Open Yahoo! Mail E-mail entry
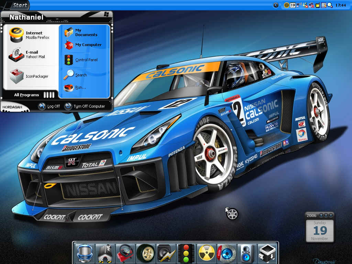The image size is (352, 264). 29,54
